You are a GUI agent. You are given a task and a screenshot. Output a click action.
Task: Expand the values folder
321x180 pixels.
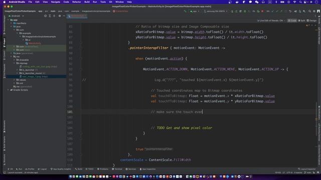click(x=15, y=80)
